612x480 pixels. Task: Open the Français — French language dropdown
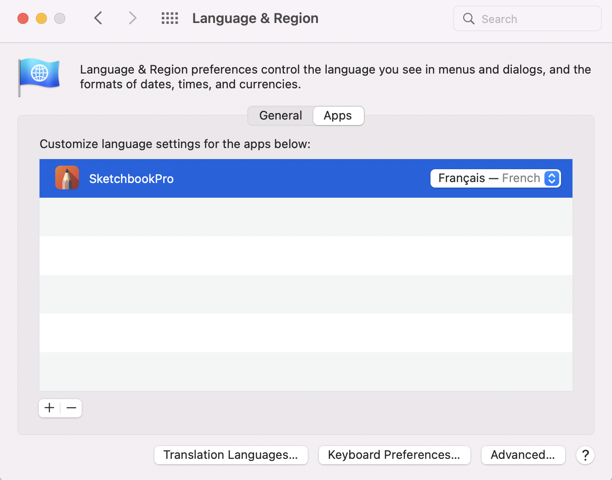click(489, 178)
